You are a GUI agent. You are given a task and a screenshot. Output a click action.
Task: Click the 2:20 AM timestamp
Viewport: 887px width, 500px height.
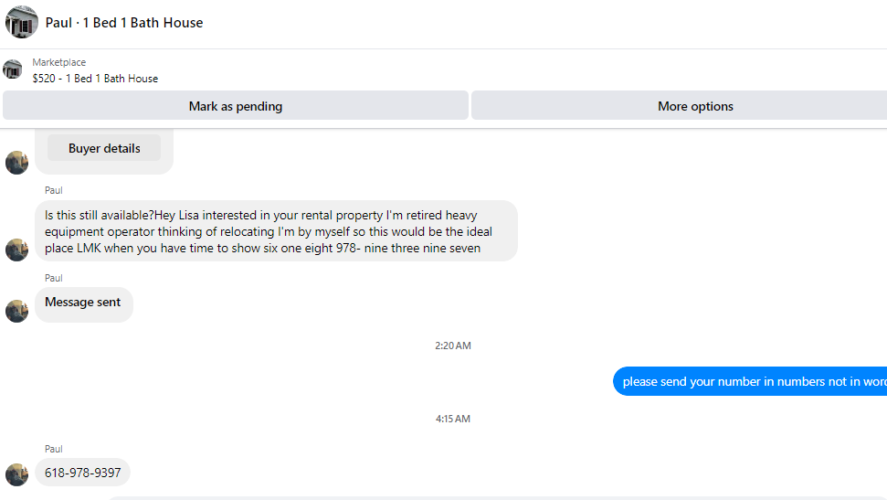[452, 346]
